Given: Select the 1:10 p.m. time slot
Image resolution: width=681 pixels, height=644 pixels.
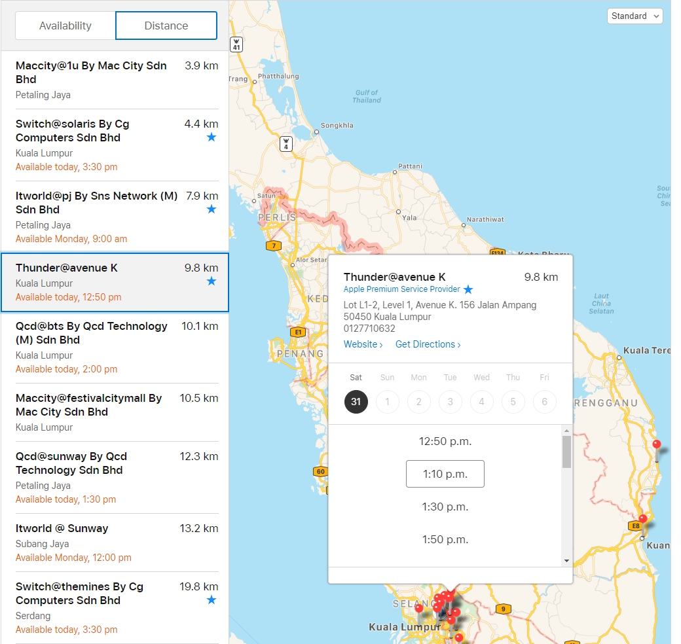Looking at the screenshot, I should (x=445, y=474).
